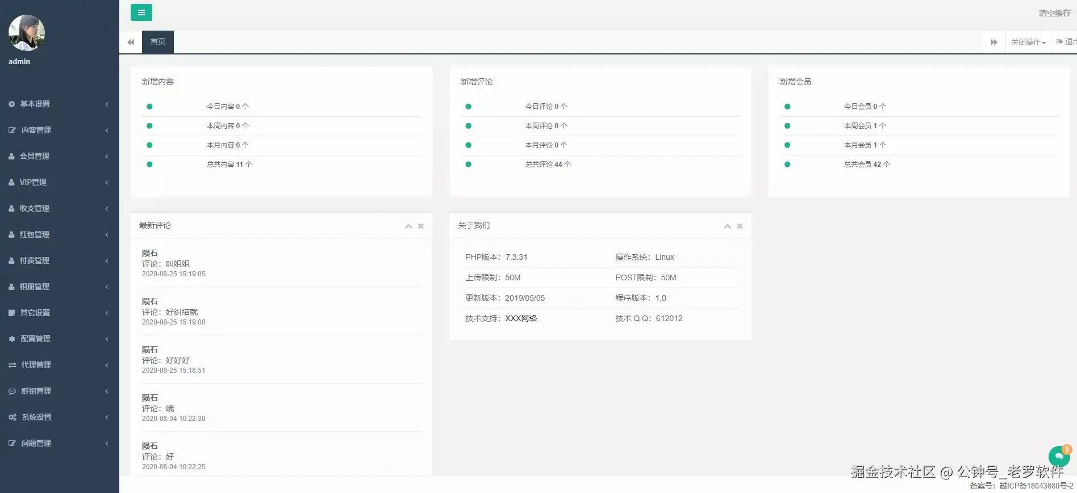
Task: Expand the 内容管理 menu arrow
Action: pos(106,130)
